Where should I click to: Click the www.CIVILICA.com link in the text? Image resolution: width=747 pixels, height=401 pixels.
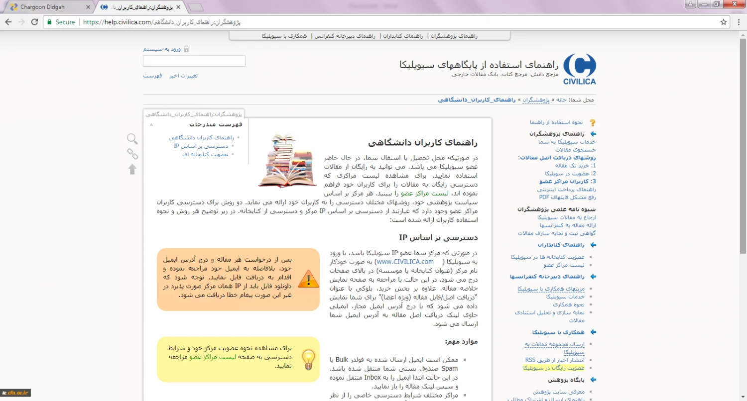click(x=404, y=261)
